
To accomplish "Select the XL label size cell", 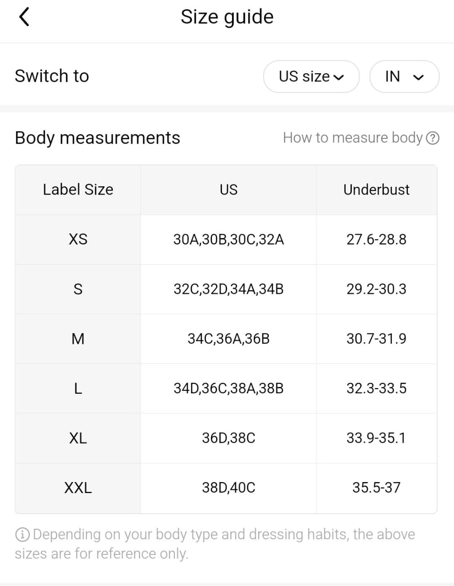I will click(x=78, y=438).
